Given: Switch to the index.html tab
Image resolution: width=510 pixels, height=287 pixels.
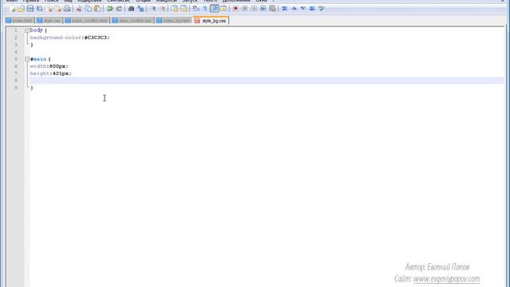Looking at the screenshot, I should (19, 21).
